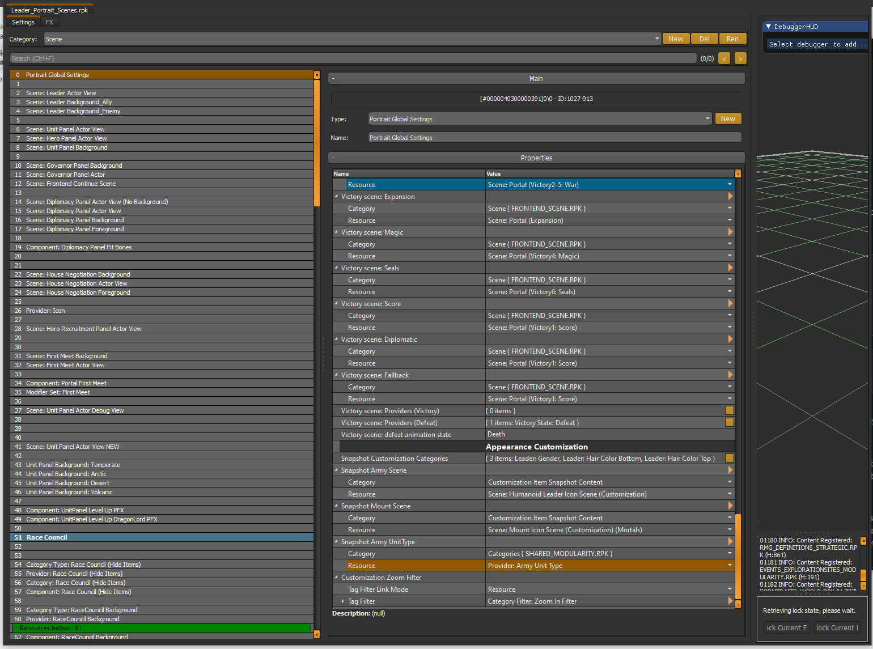Click the orange badge on the Properties header row
Image resolution: width=873 pixels, height=649 pixels.
click(738, 173)
